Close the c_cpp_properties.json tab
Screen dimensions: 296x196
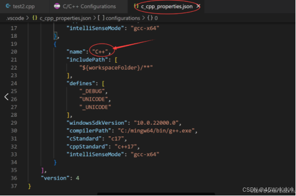[198, 6]
